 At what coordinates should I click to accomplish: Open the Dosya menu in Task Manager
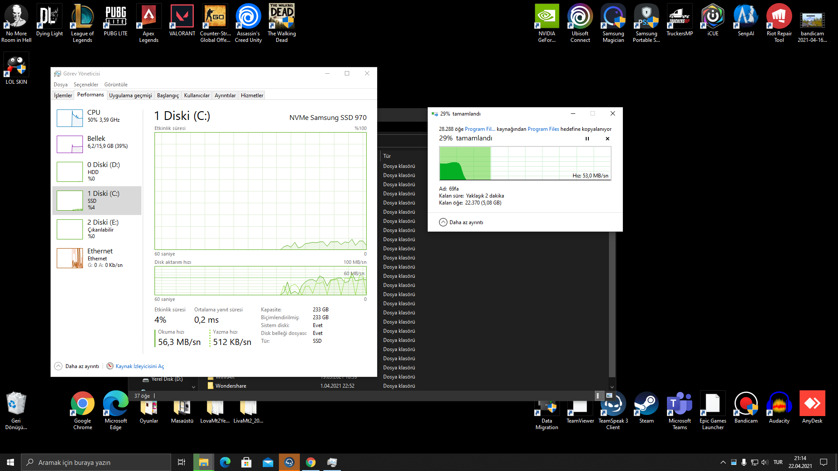coord(61,85)
